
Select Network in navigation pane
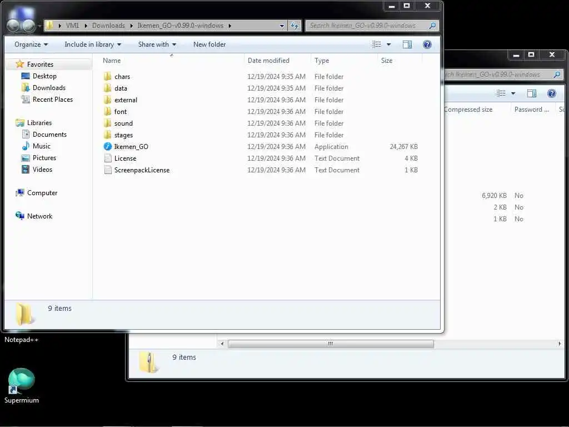point(39,216)
